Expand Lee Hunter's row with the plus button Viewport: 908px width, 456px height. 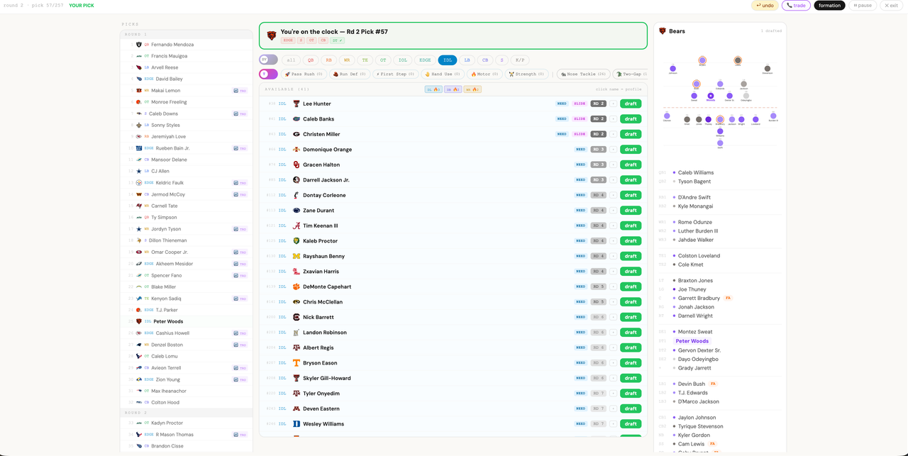614,104
